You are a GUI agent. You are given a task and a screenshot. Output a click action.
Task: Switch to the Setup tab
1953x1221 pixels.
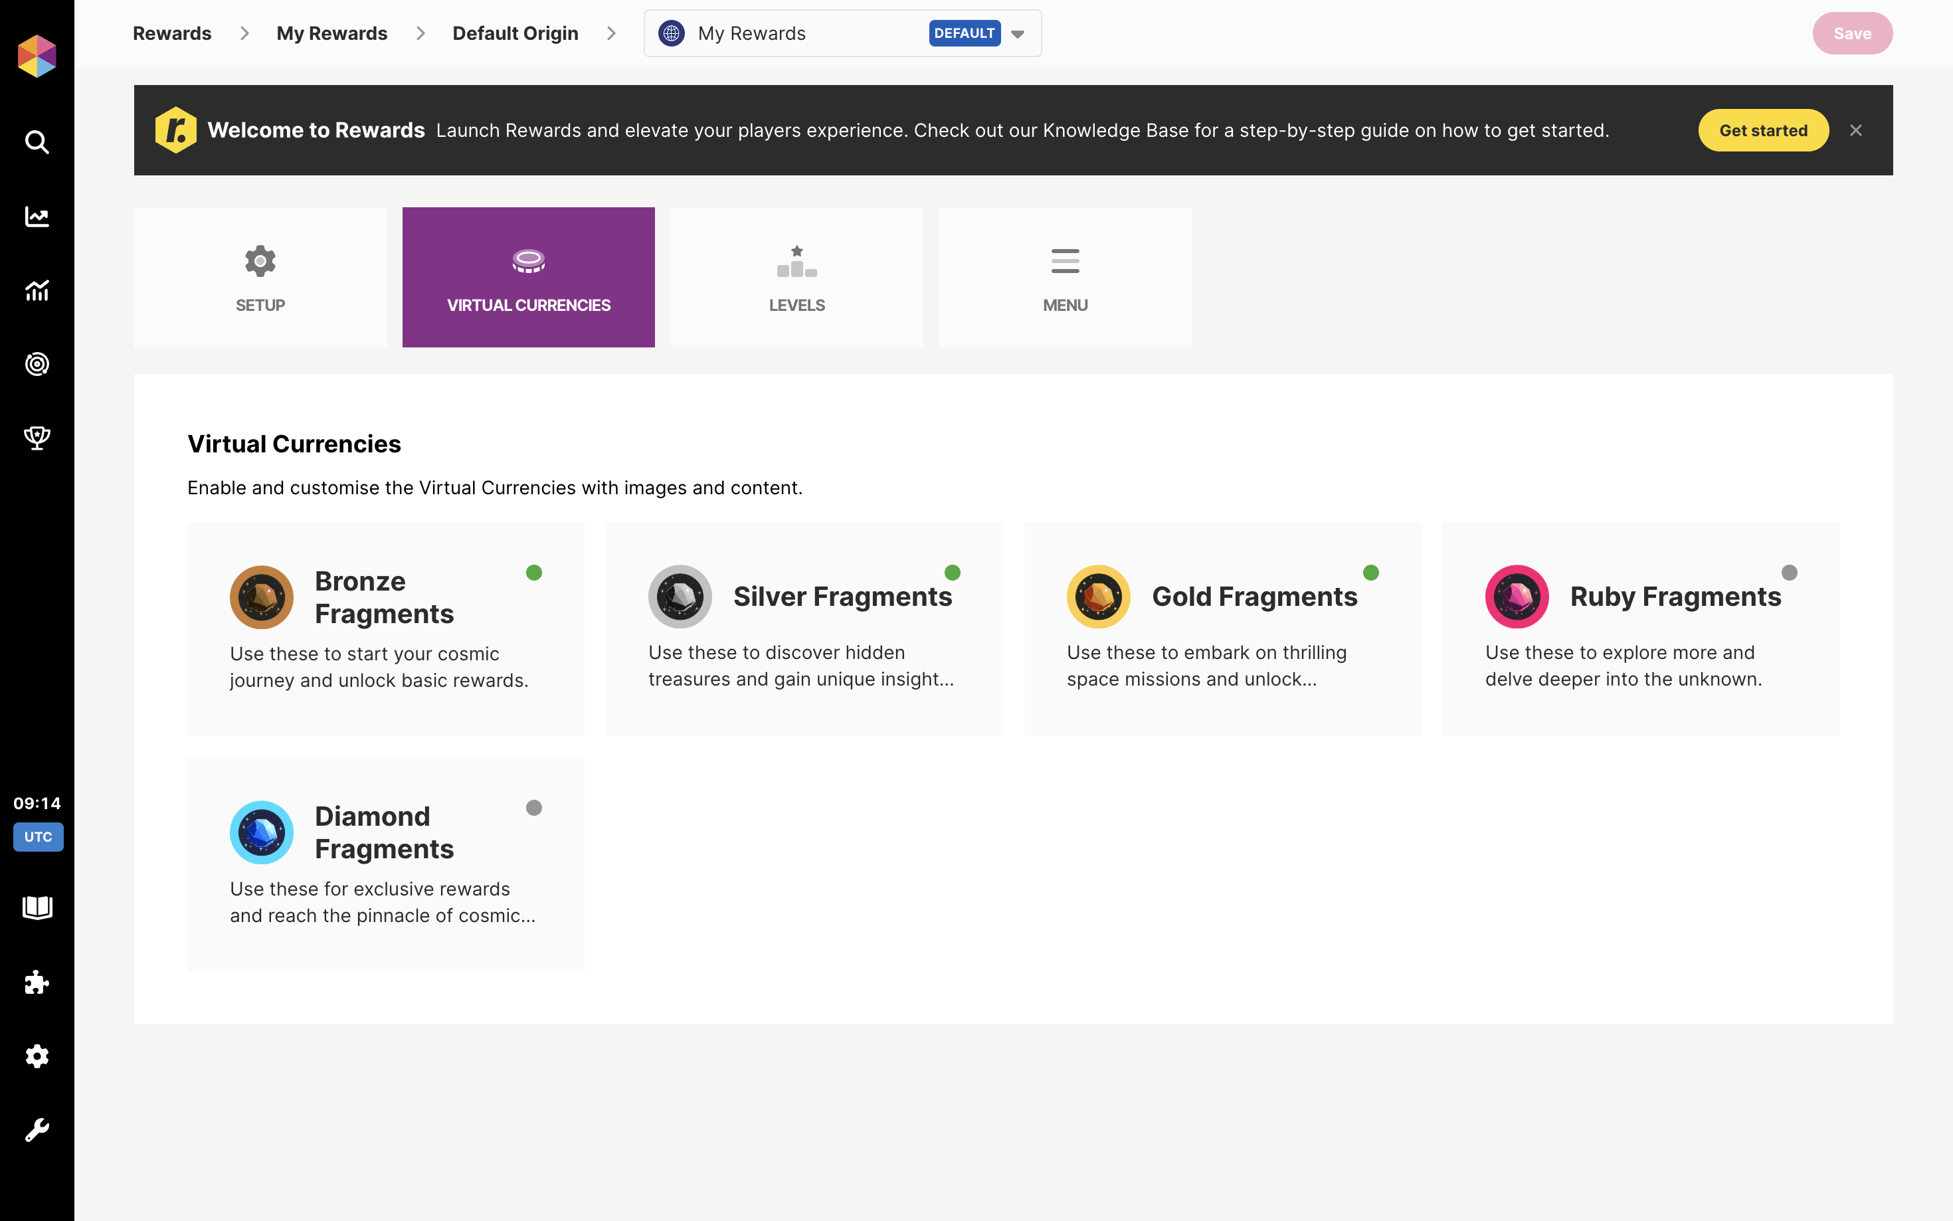[260, 277]
